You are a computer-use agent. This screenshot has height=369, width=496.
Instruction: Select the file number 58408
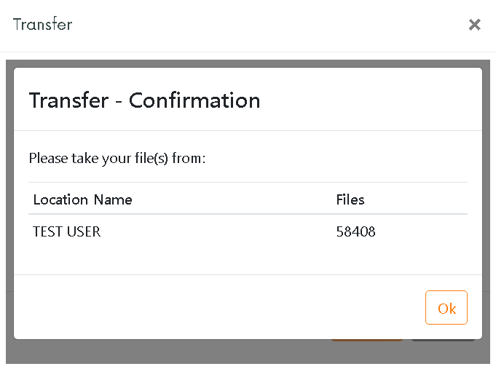(355, 231)
